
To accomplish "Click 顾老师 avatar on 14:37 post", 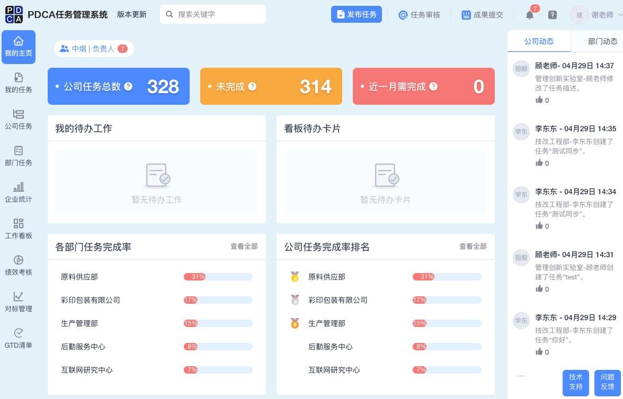I will coord(521,69).
